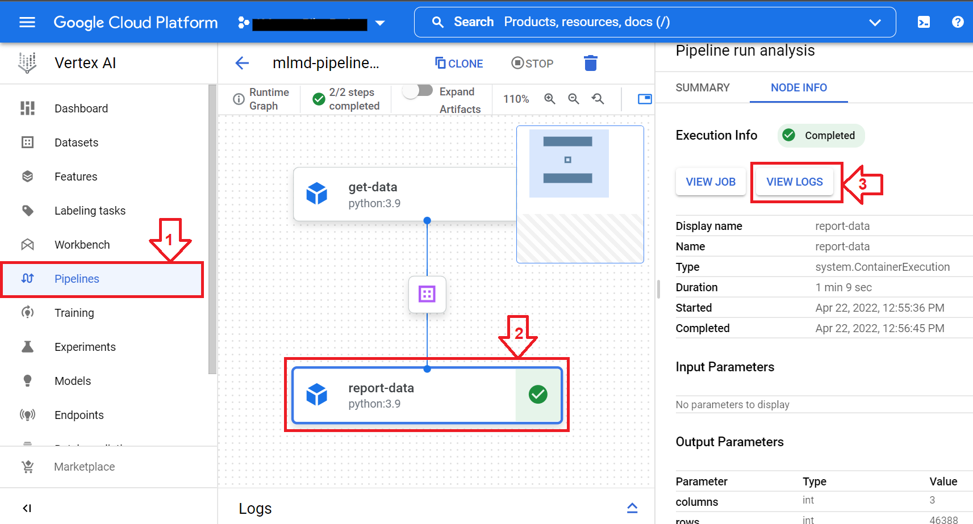Click the Labeling tasks tag icon

tap(27, 211)
